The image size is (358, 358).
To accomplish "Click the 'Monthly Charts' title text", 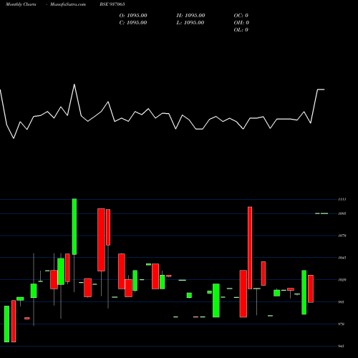I will [21, 4].
